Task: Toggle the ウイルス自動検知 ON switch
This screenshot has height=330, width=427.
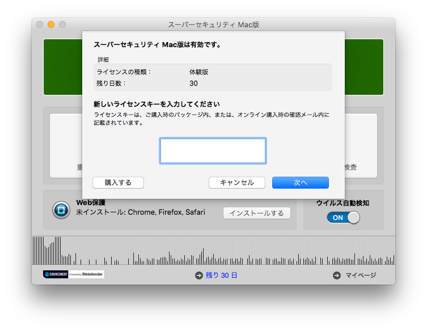Action: [x=343, y=218]
